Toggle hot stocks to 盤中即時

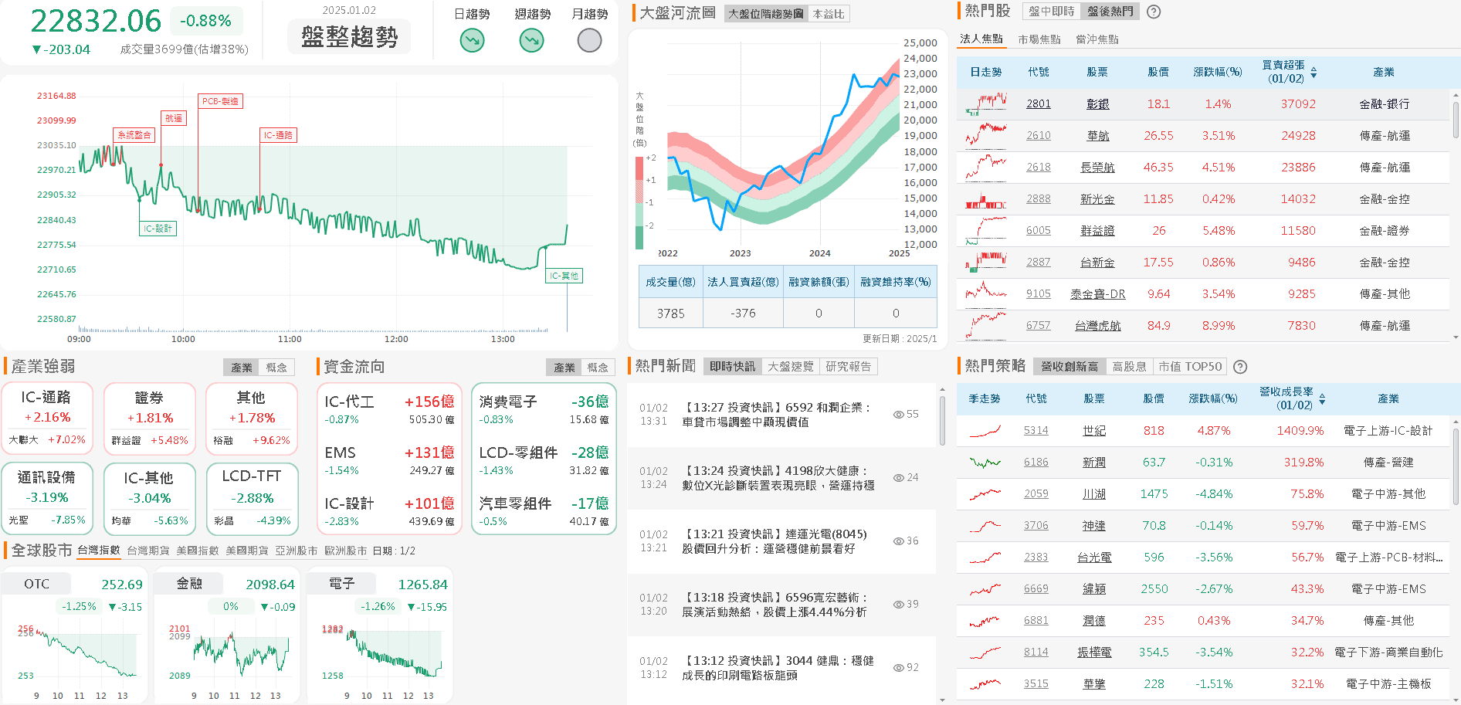(x=1051, y=12)
